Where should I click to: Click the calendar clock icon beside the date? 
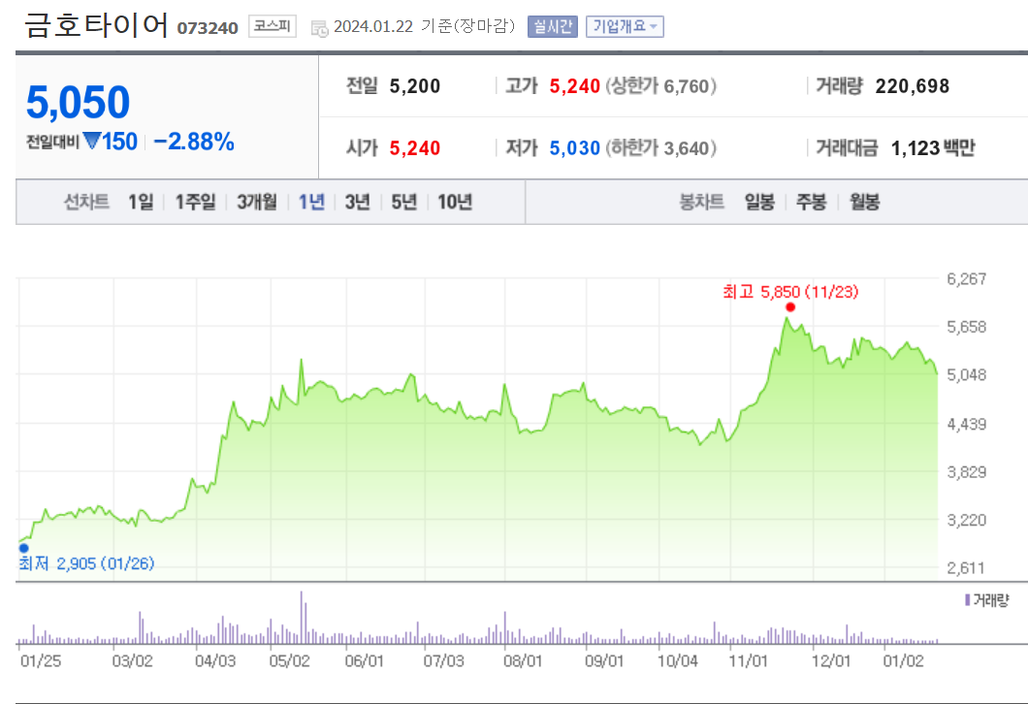click(319, 28)
